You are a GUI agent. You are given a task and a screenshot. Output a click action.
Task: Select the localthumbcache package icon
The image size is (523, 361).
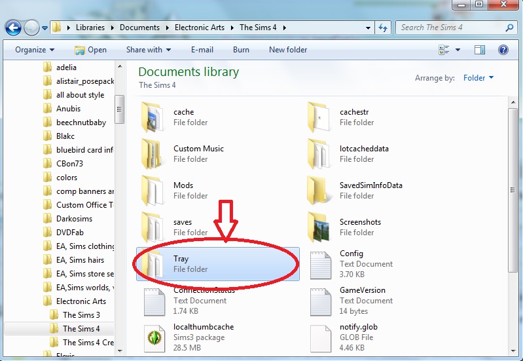154,339
